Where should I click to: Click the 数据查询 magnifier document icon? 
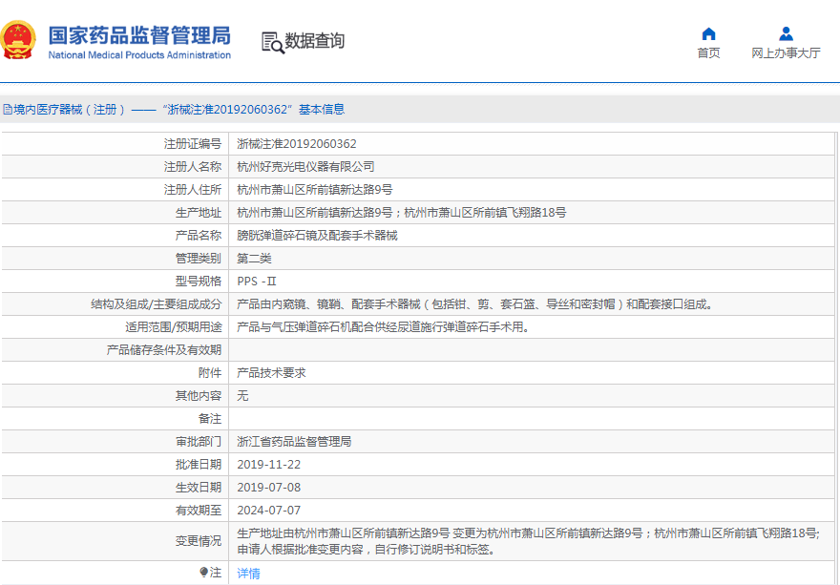point(272,42)
